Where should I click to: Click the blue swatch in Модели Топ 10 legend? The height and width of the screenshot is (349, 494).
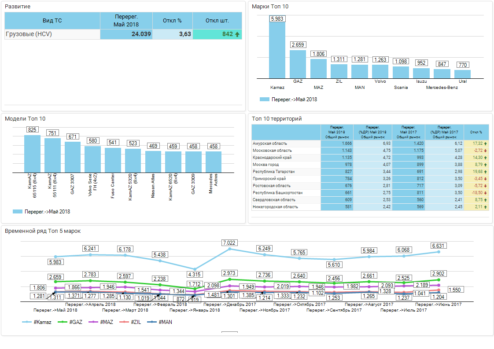18,212
